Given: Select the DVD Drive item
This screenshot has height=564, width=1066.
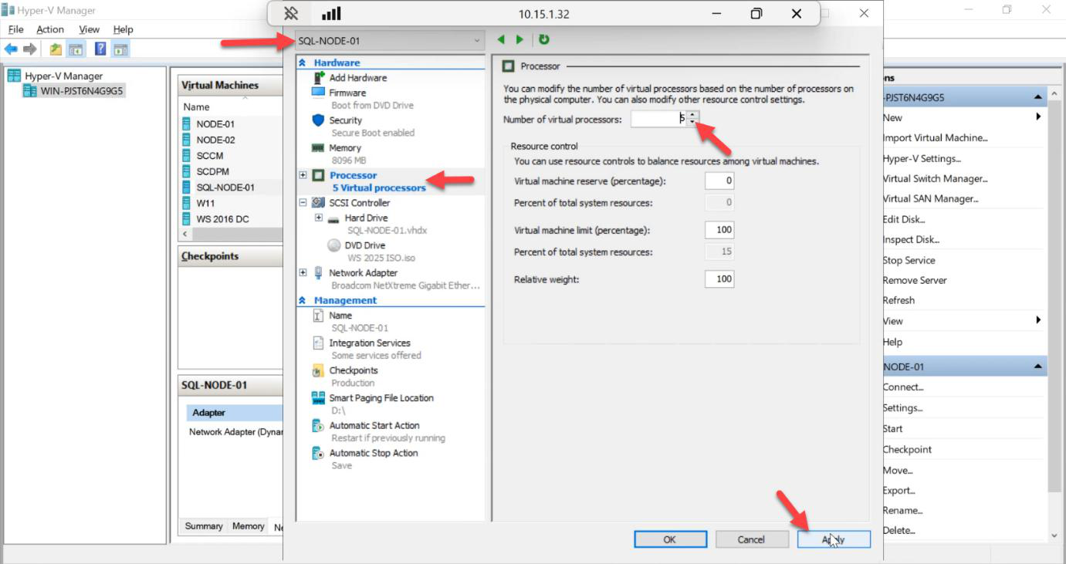Looking at the screenshot, I should [x=364, y=245].
